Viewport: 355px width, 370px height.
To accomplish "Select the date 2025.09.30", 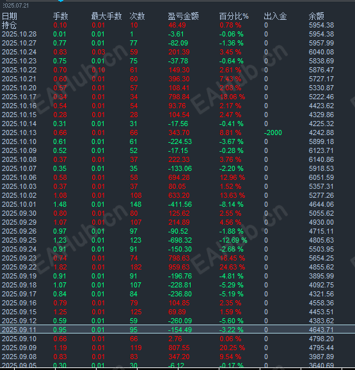I will pos(19,214).
